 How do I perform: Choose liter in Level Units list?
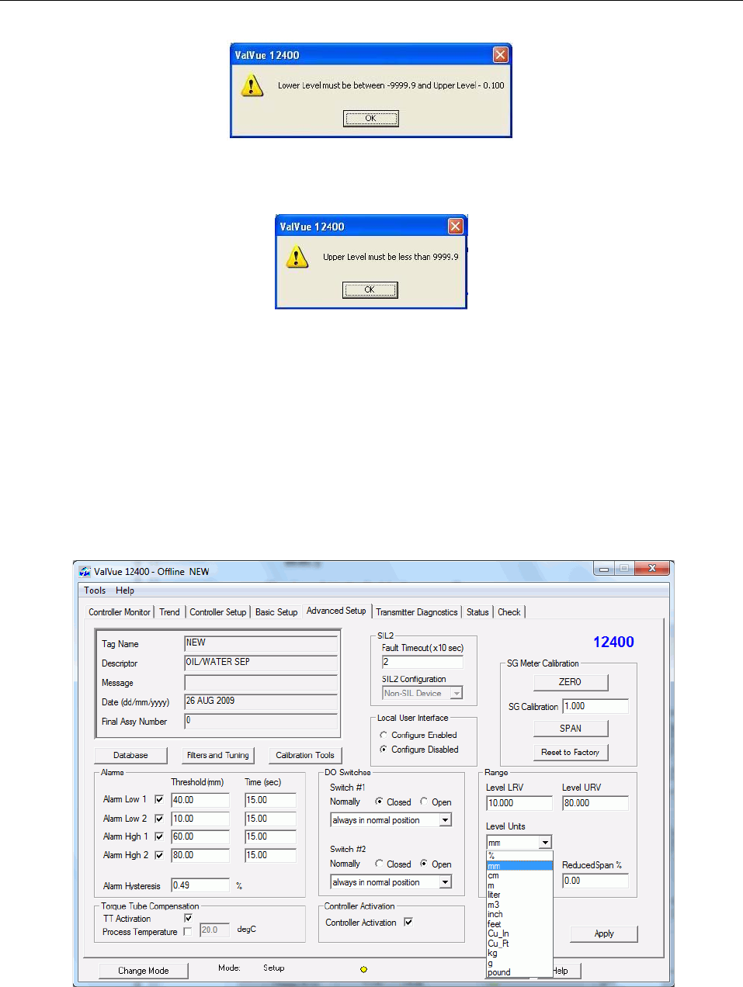tap(519, 895)
